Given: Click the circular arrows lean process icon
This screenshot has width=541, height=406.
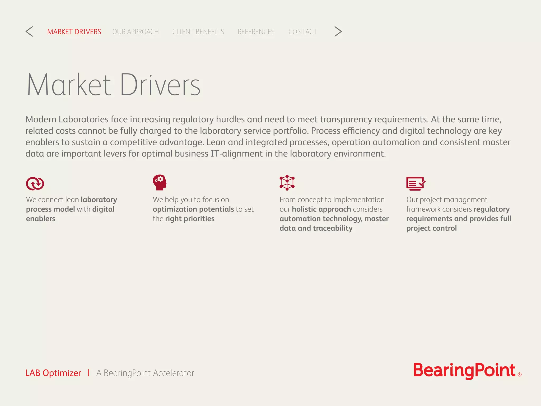Looking at the screenshot, I should click(x=35, y=183).
